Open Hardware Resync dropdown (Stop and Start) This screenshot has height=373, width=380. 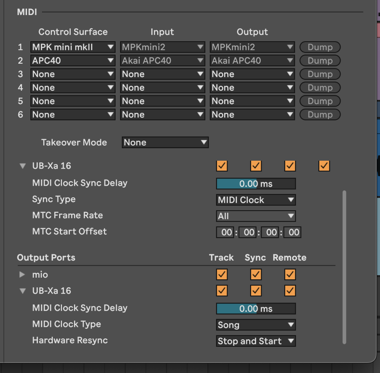(x=256, y=341)
